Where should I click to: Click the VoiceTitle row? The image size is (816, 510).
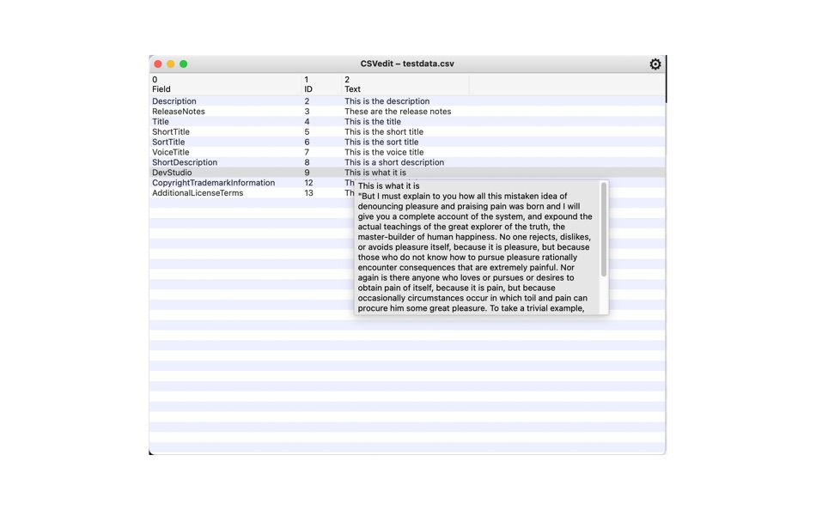point(407,152)
